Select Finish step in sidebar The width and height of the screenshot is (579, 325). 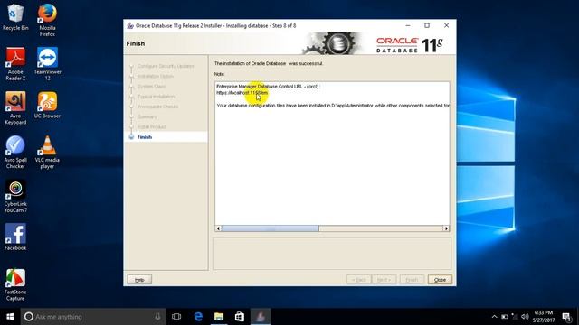click(145, 137)
